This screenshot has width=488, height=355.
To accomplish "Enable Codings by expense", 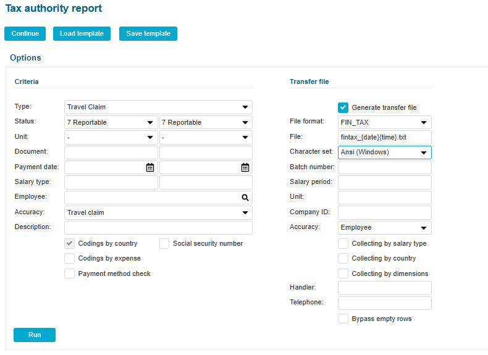I will click(x=69, y=258).
